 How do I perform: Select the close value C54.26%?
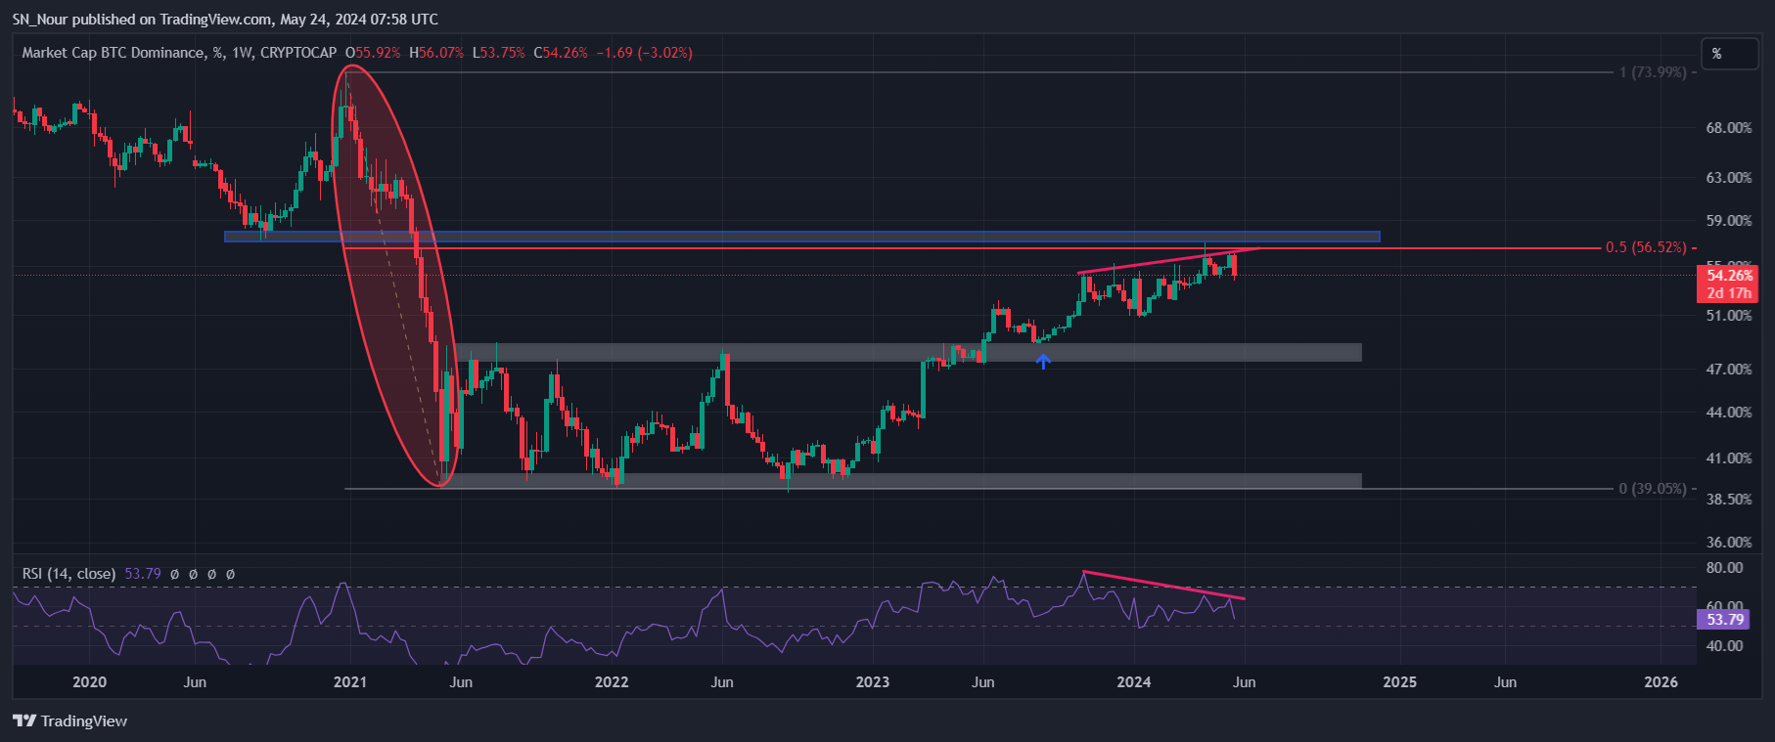[561, 53]
